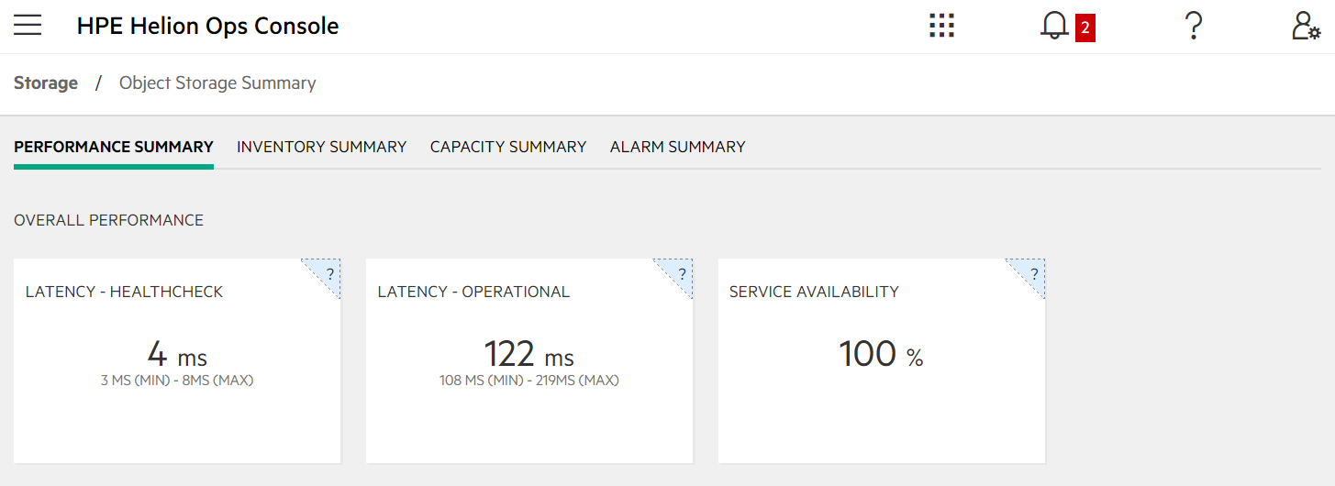The width and height of the screenshot is (1335, 486).
Task: Switch to the Performance Summary tab
Action: tap(114, 147)
